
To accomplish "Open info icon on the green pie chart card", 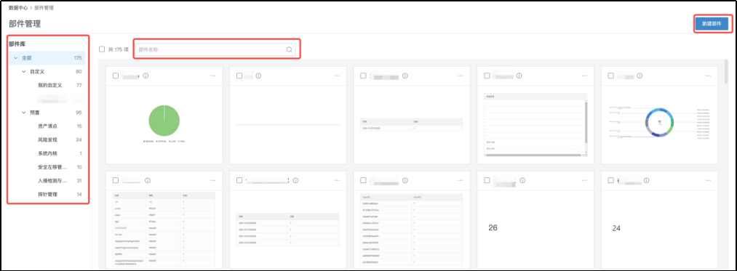I will [146, 76].
